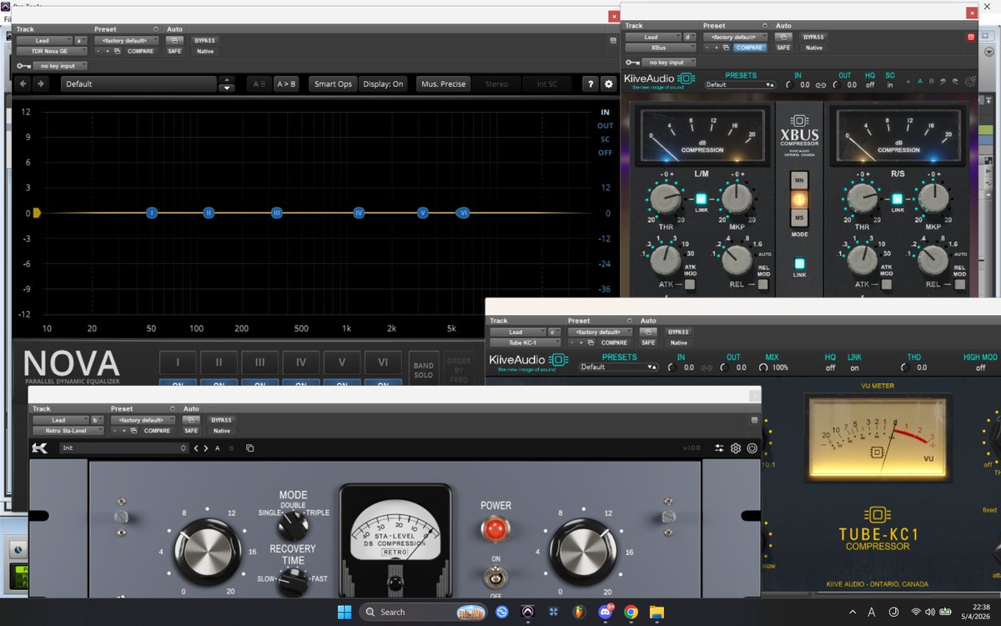Click the XBus undo arrow icon
The image size is (1001, 626).
pyautogui.click(x=943, y=81)
